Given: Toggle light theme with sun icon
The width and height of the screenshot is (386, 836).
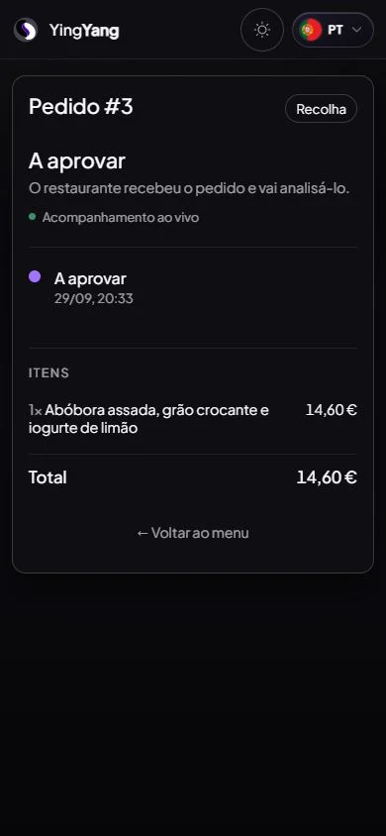Looking at the screenshot, I should point(262,30).
